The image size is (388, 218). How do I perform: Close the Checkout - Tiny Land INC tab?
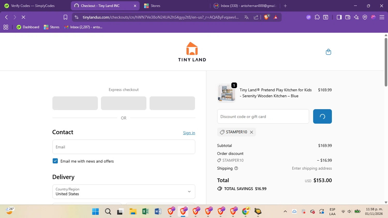click(135, 6)
